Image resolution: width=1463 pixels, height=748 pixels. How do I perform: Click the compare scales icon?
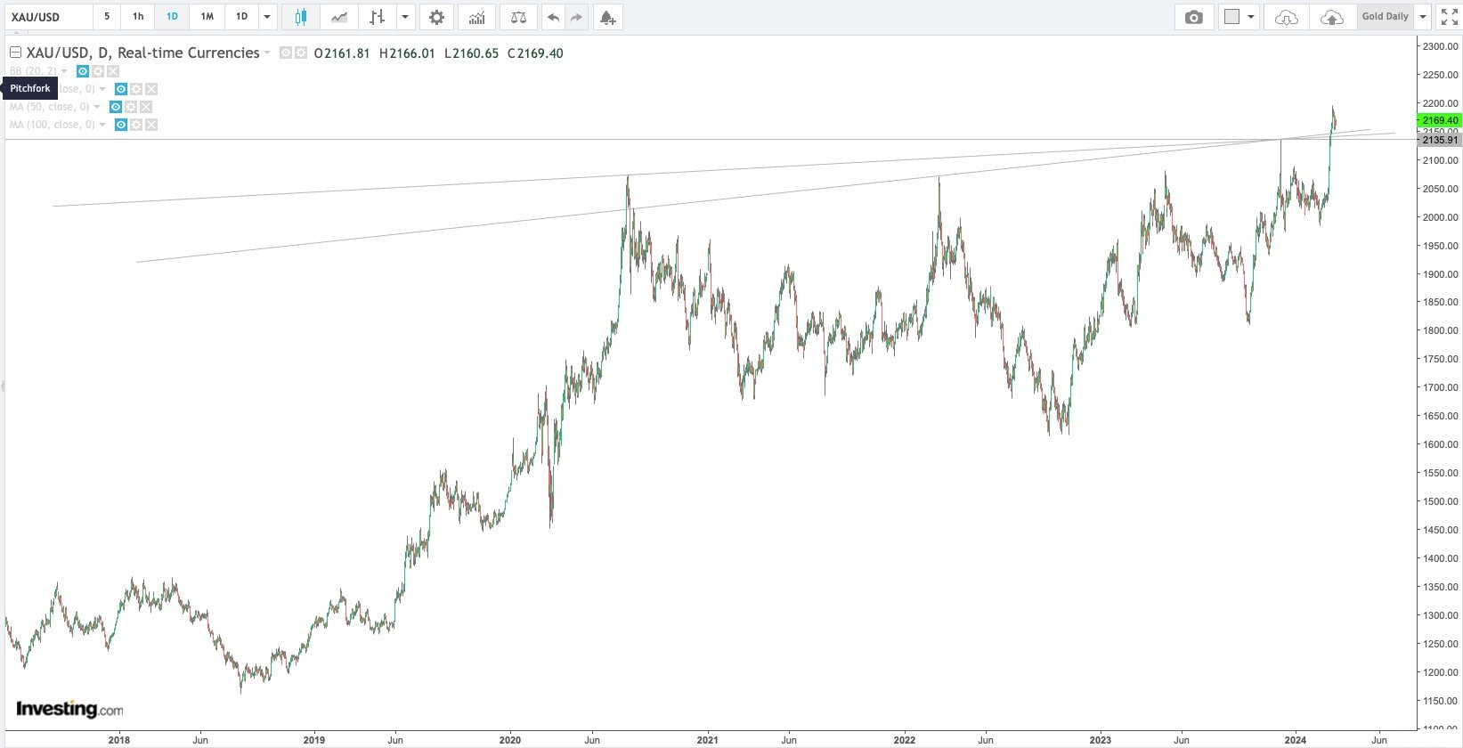[x=518, y=17]
